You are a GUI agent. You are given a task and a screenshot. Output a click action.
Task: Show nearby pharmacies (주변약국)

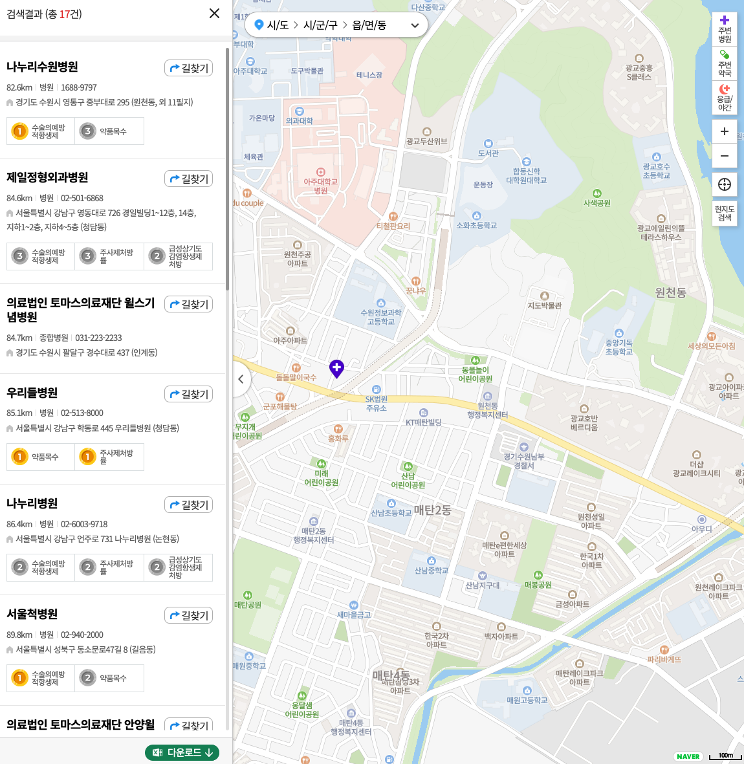(x=725, y=63)
